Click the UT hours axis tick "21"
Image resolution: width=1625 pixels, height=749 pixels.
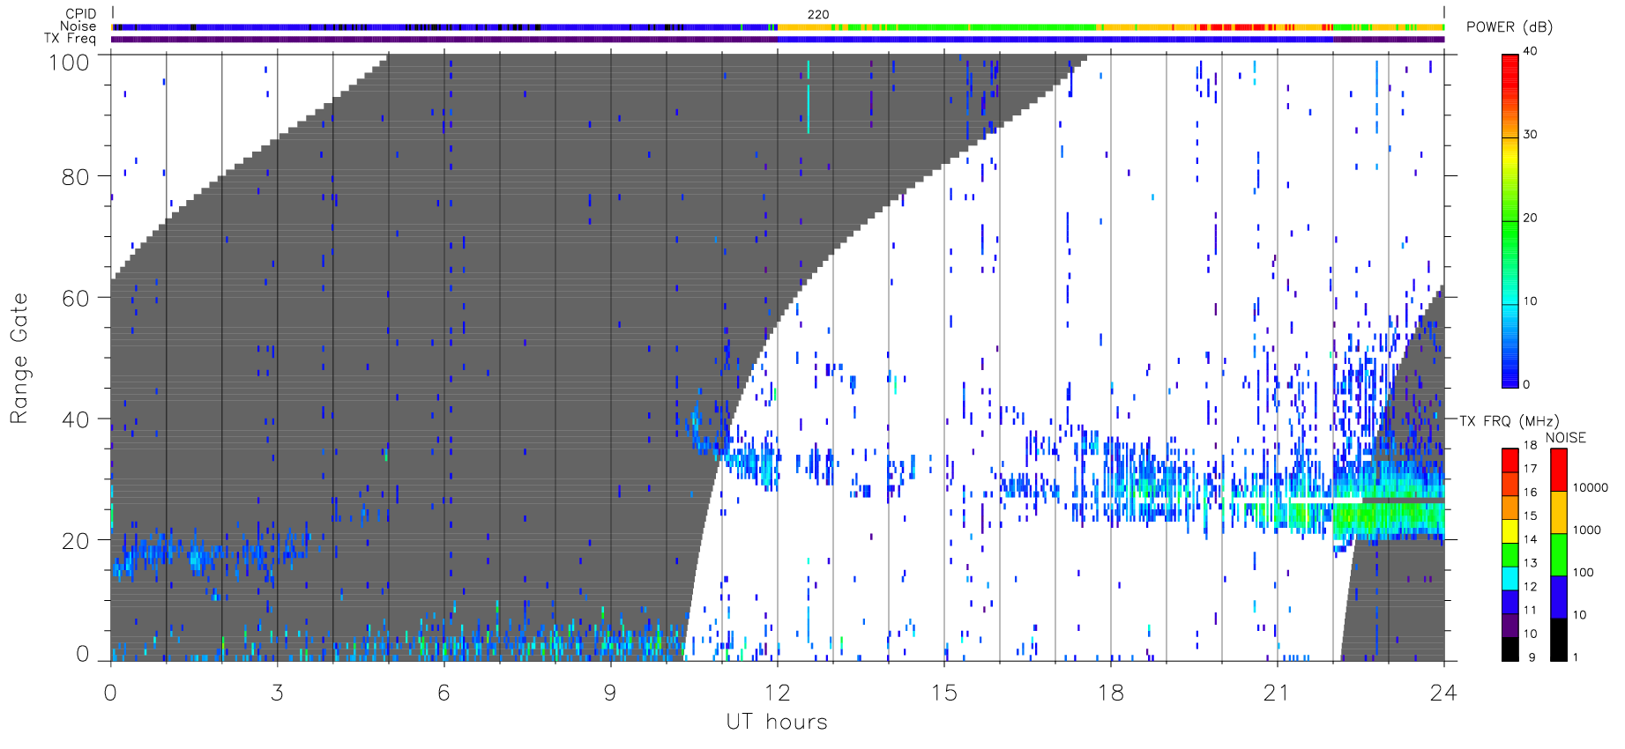pyautogui.click(x=1277, y=693)
